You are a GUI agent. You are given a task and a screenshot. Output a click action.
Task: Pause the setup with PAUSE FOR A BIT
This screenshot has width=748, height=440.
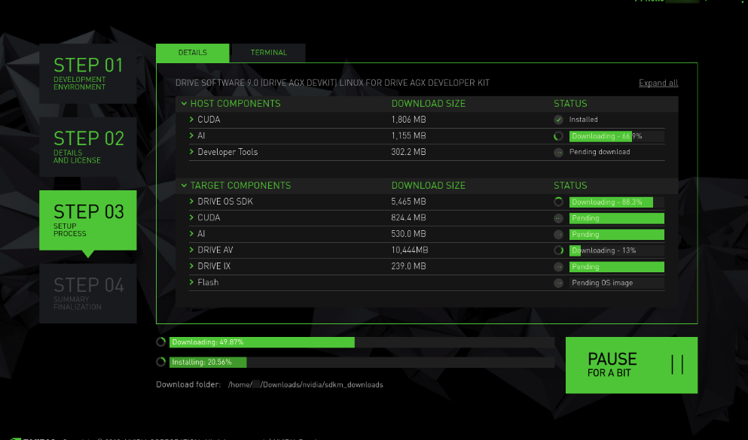coord(631,366)
